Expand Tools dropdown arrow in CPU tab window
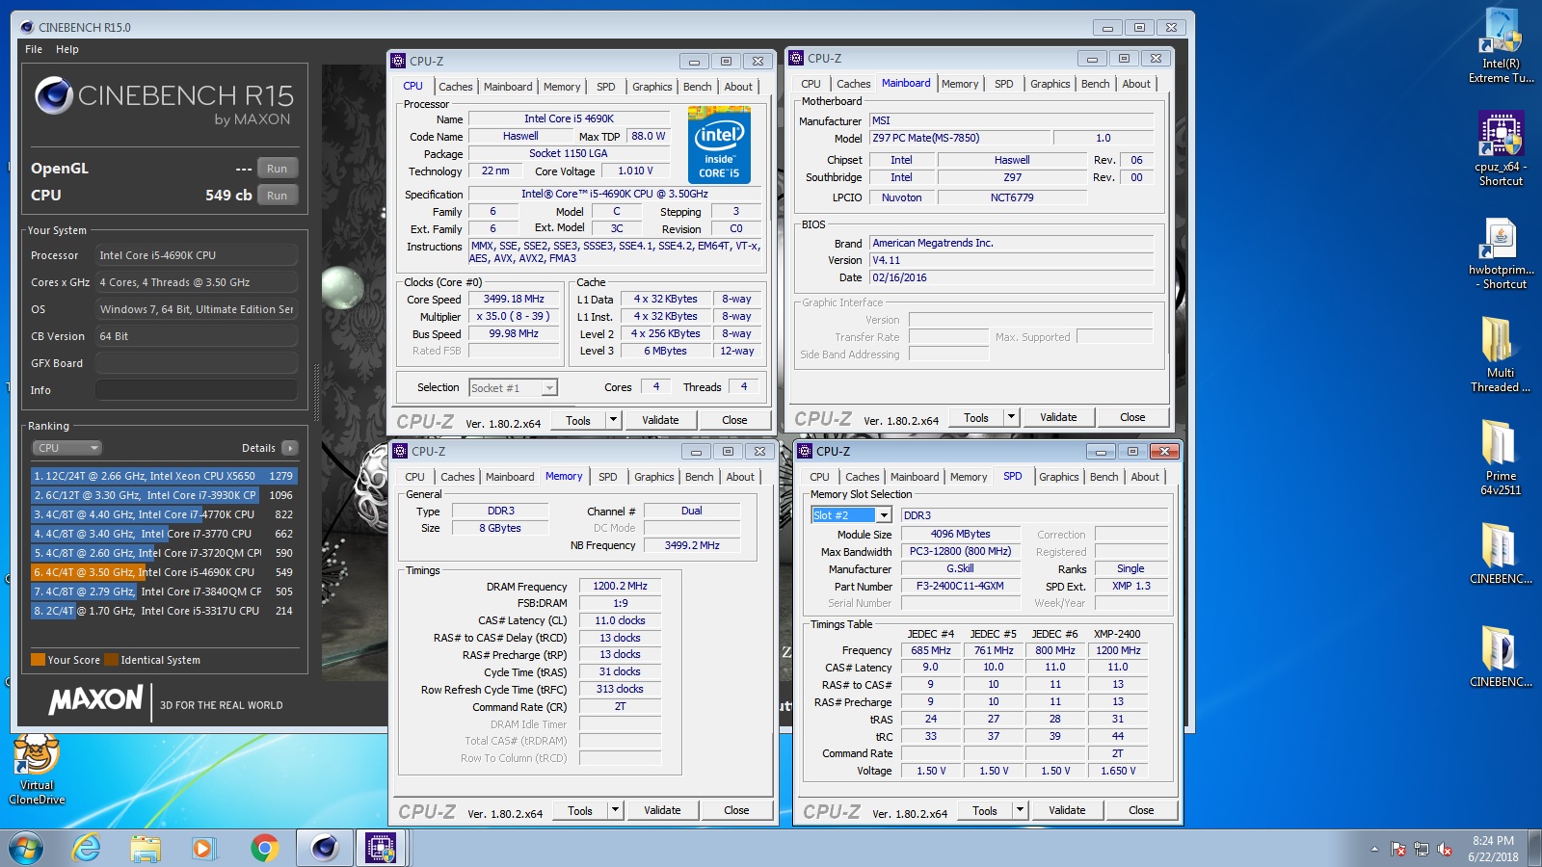Screen dimensions: 1542x867 point(613,420)
